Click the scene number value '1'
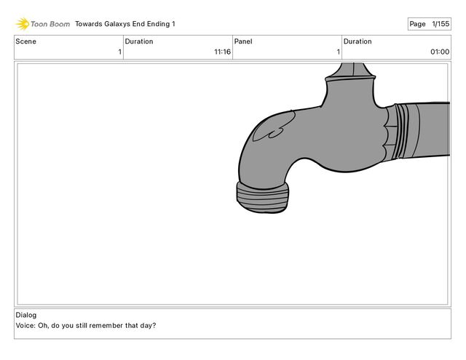Viewport: 466px width, 360px height. (x=119, y=52)
